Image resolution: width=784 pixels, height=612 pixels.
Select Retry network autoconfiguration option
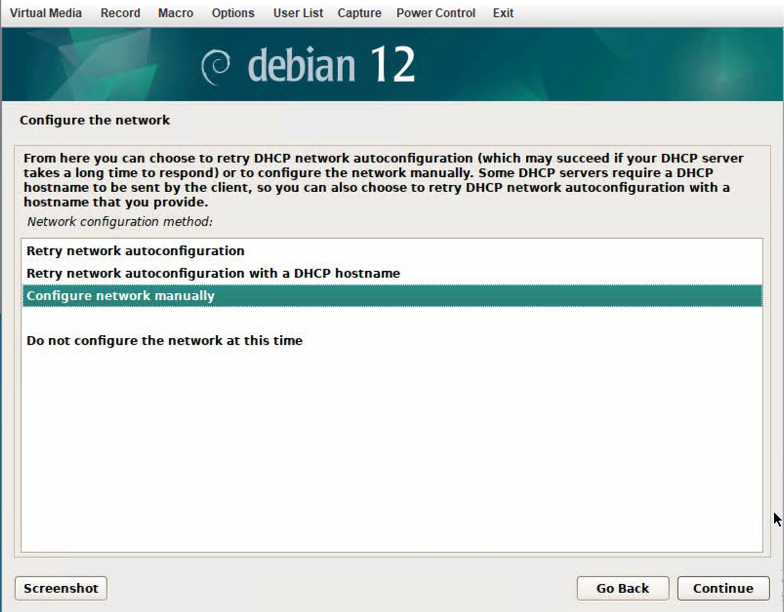(135, 251)
